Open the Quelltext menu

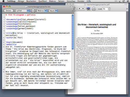[x=43, y=1]
